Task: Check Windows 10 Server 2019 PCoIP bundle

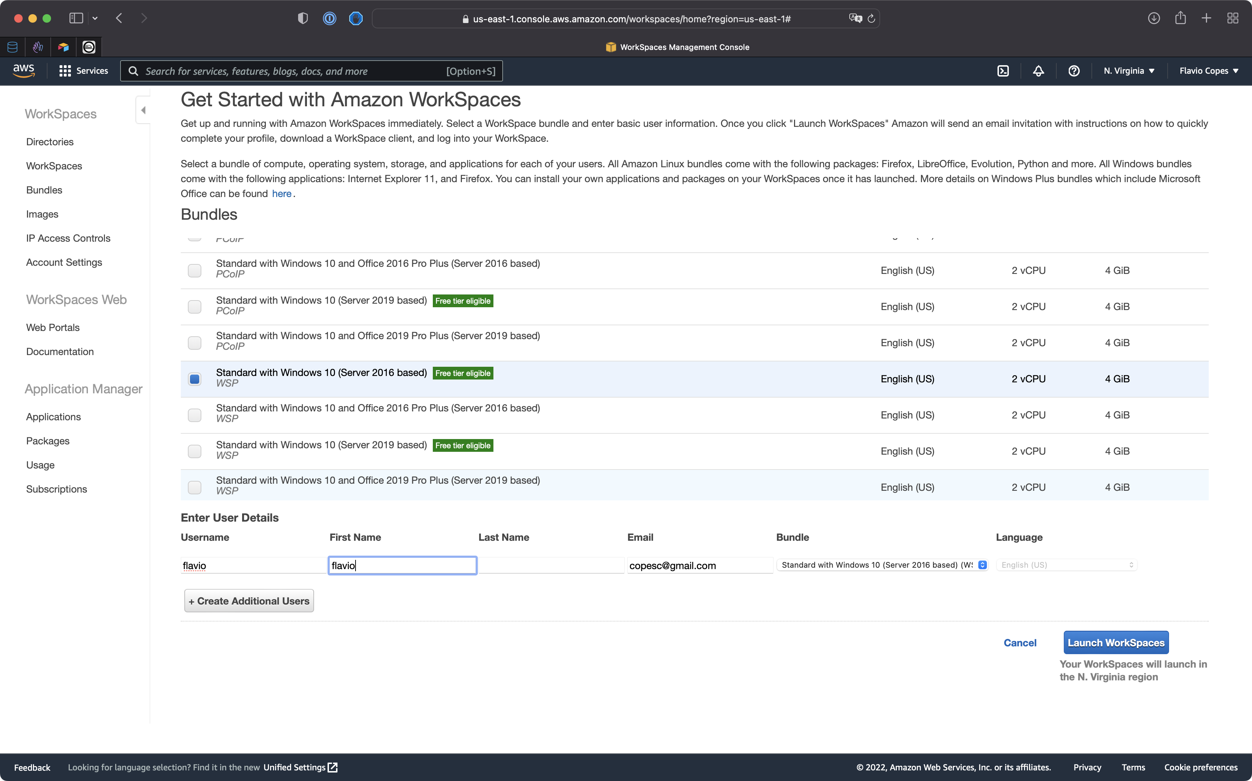Action: pos(195,307)
